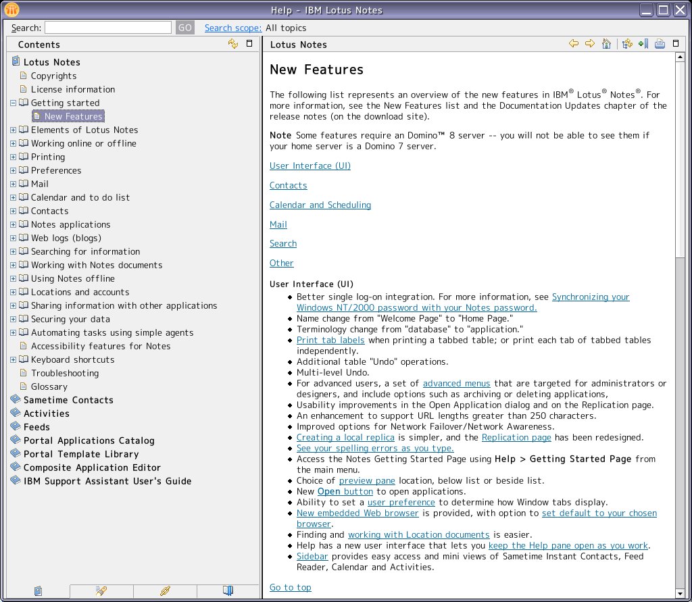Screen dimensions: 692x602
Task: Expand Working online or offline
Action: click(x=14, y=143)
